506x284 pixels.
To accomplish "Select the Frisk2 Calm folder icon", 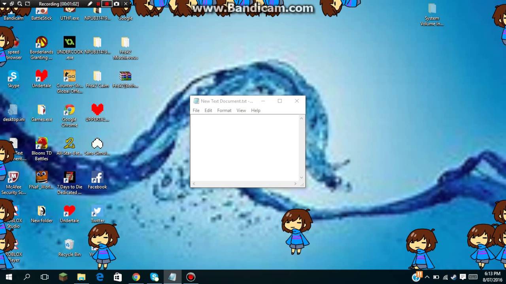I will click(97, 79).
